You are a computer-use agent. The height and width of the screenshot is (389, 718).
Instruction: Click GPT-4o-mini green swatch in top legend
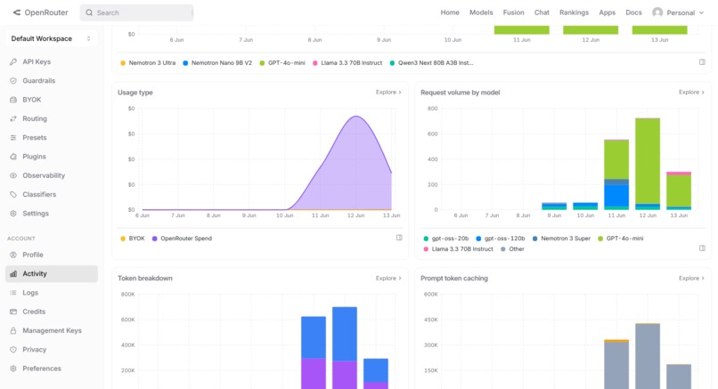263,63
